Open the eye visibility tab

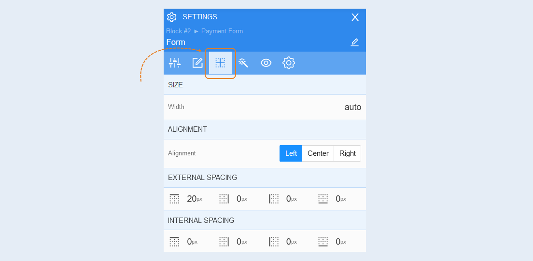coord(266,63)
